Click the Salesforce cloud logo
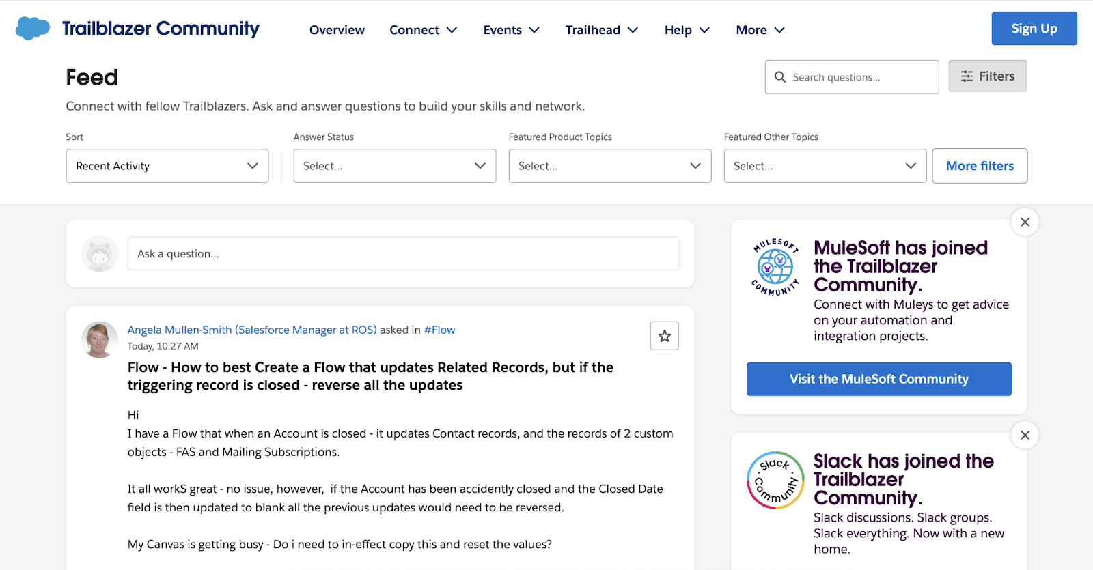 32,29
